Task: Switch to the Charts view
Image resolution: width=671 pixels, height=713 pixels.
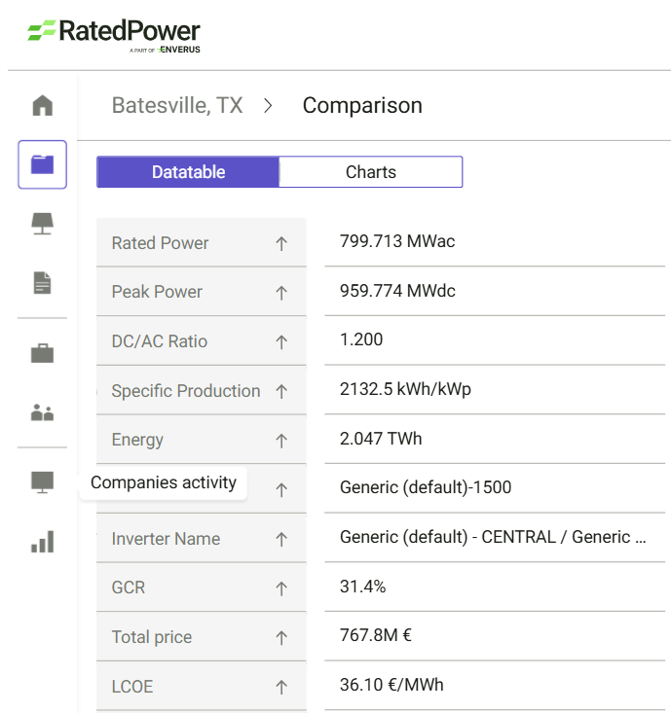Action: 370,172
